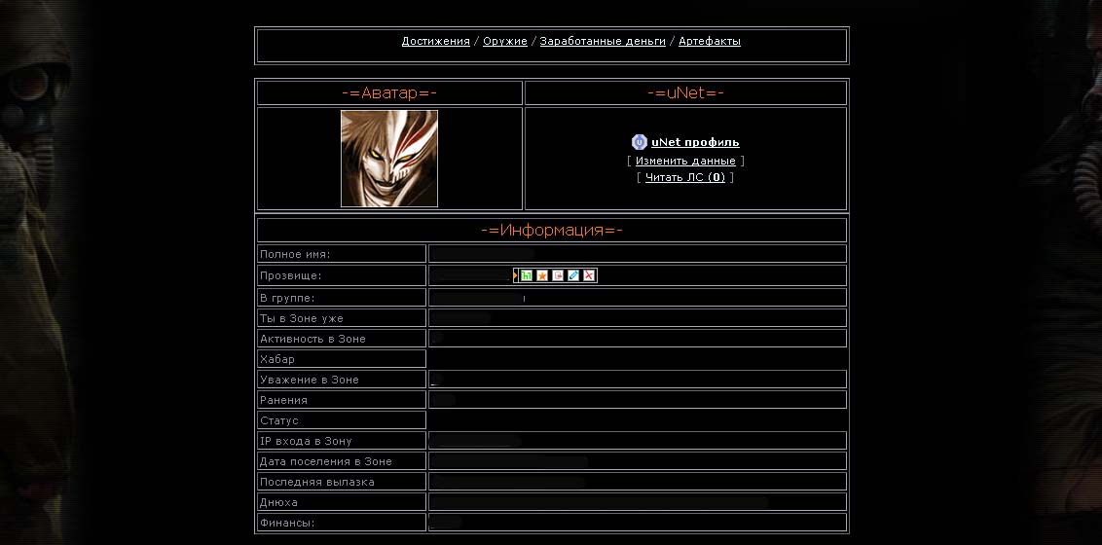Image resolution: width=1102 pixels, height=545 pixels.
Task: Click the Изменить данные link
Action: pyautogui.click(x=685, y=161)
